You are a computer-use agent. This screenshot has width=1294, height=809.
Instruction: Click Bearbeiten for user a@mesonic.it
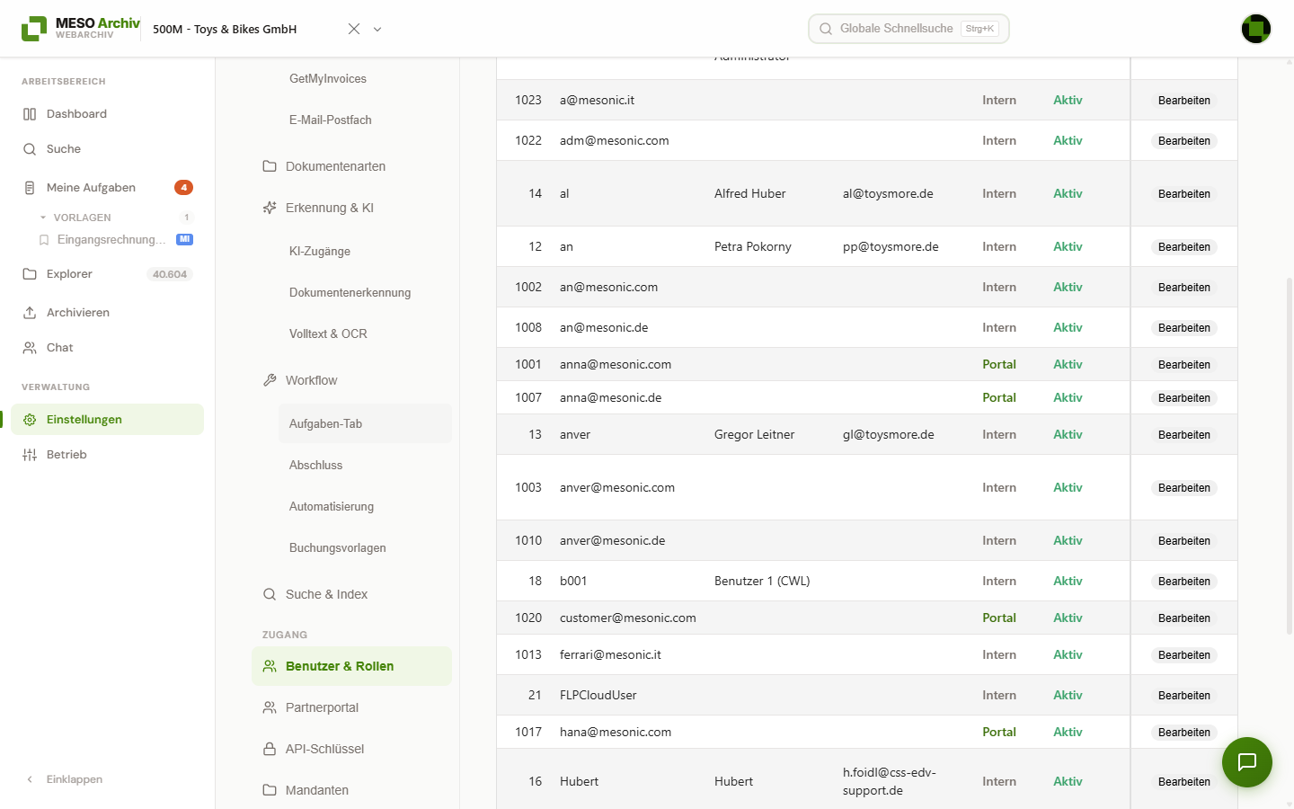point(1184,101)
